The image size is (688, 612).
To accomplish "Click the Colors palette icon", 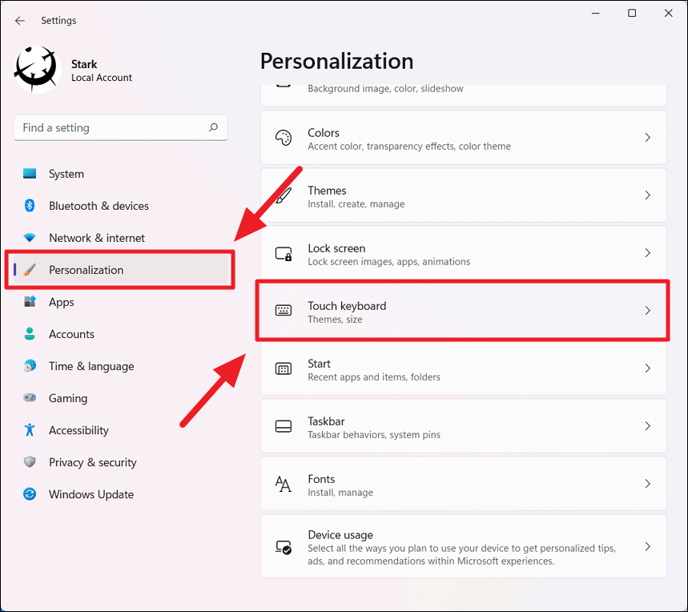I will coord(284,138).
